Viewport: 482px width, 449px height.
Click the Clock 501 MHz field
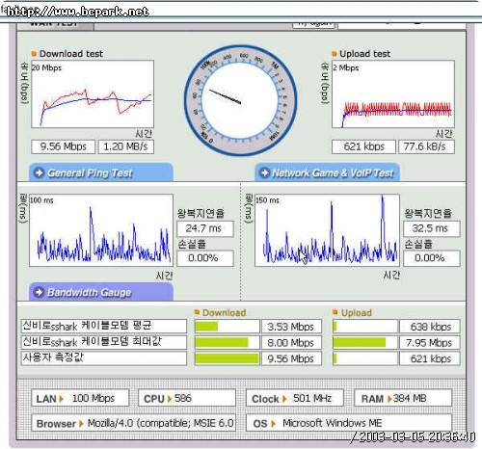pos(295,398)
